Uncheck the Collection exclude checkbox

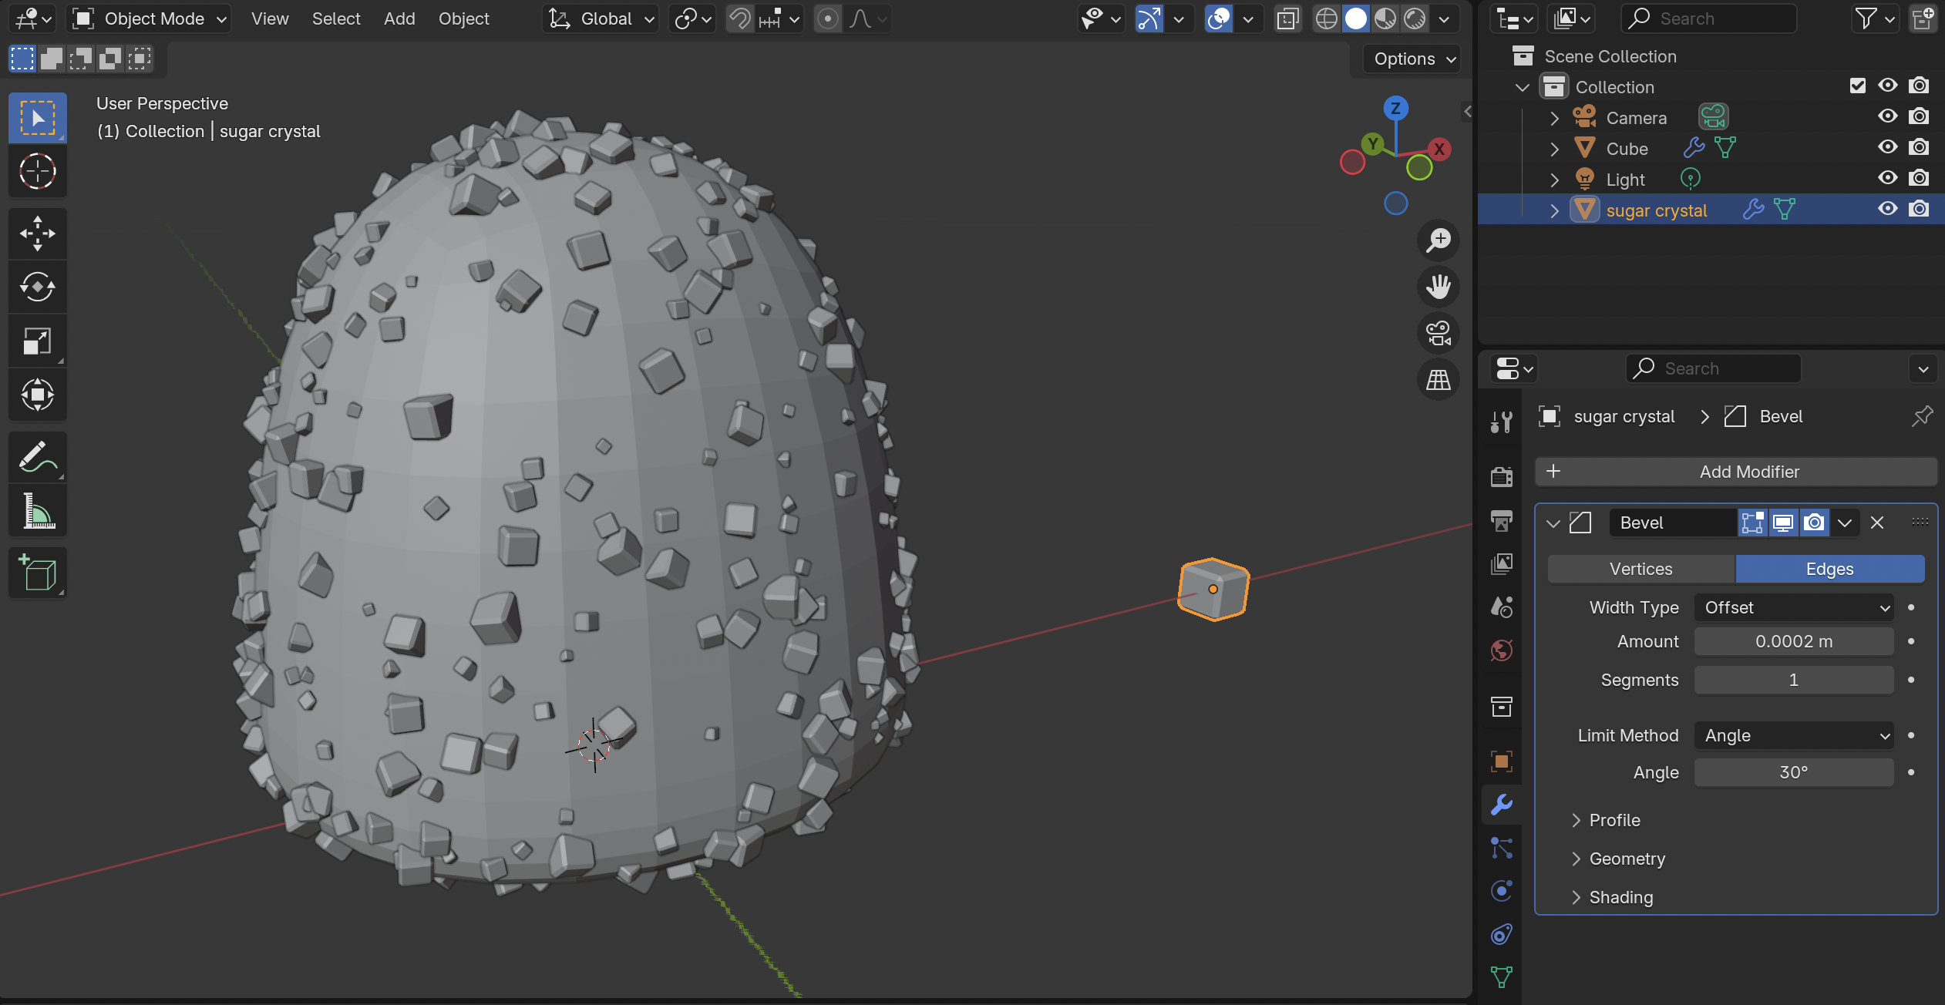click(x=1857, y=86)
